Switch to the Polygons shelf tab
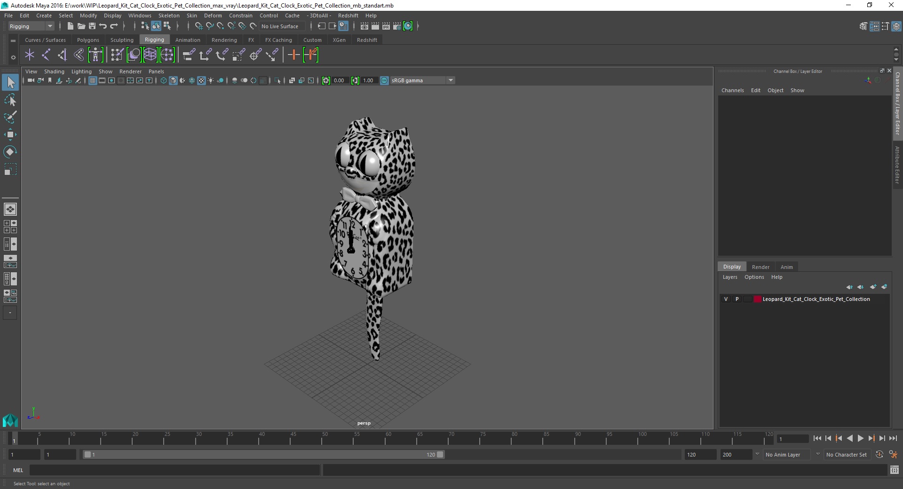This screenshot has width=903, height=489. (88, 40)
